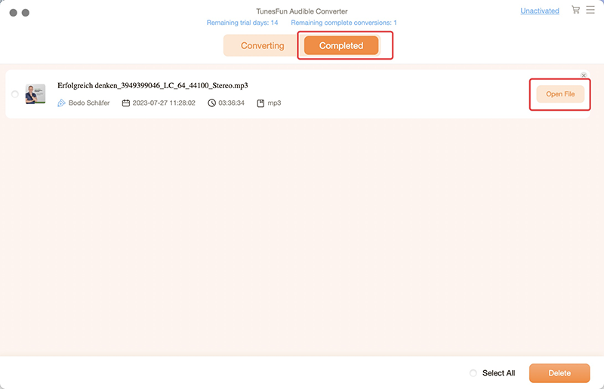Click the Select All label
604x389 pixels.
click(x=498, y=373)
